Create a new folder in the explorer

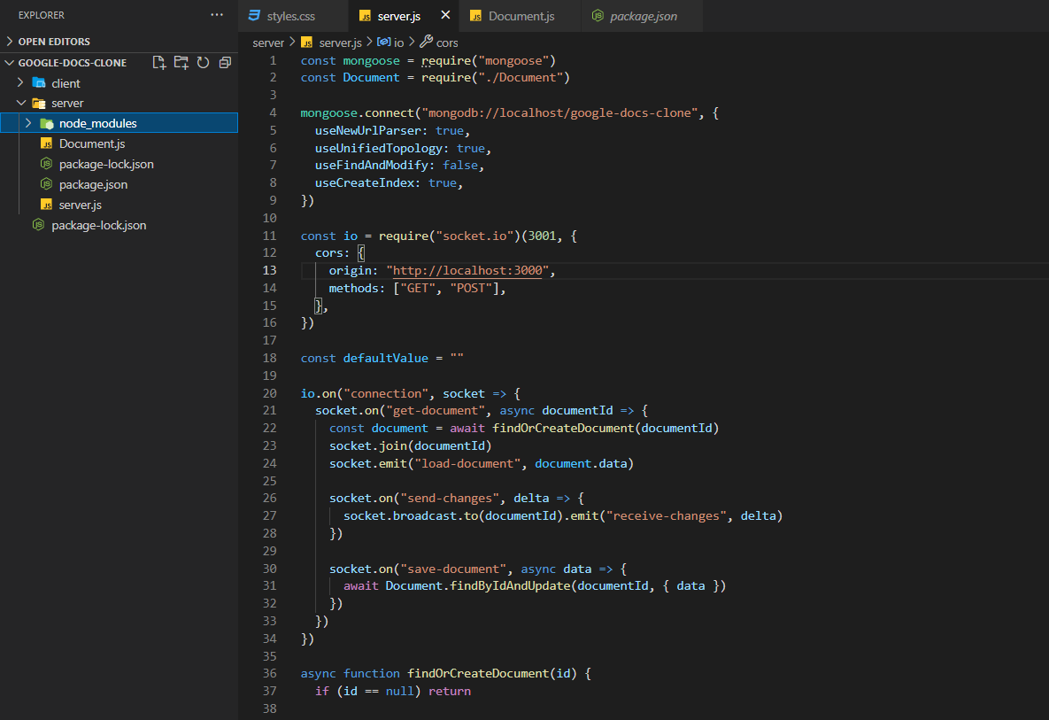(181, 62)
